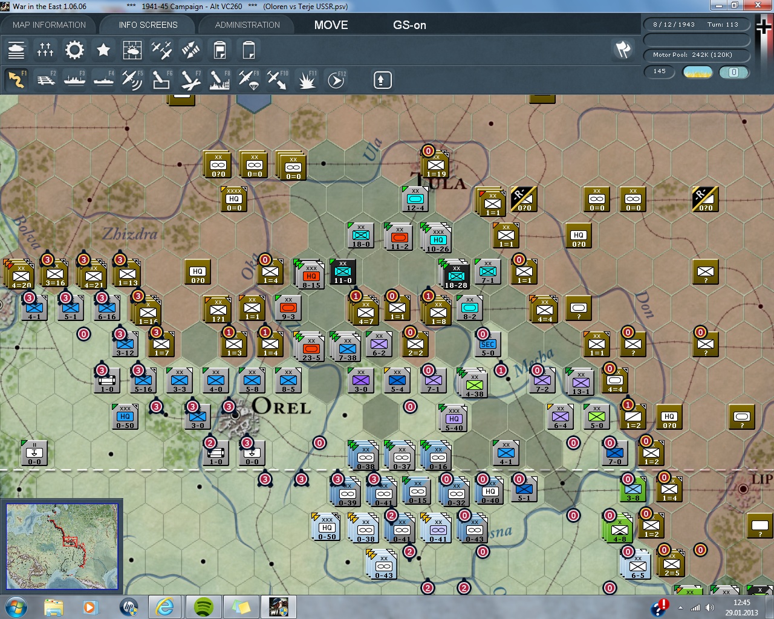Select the F4 Amphibious Transport mode
Image resolution: width=774 pixels, height=619 pixels.
click(103, 80)
